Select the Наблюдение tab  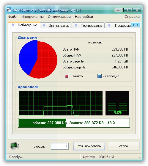click(x=24, y=25)
